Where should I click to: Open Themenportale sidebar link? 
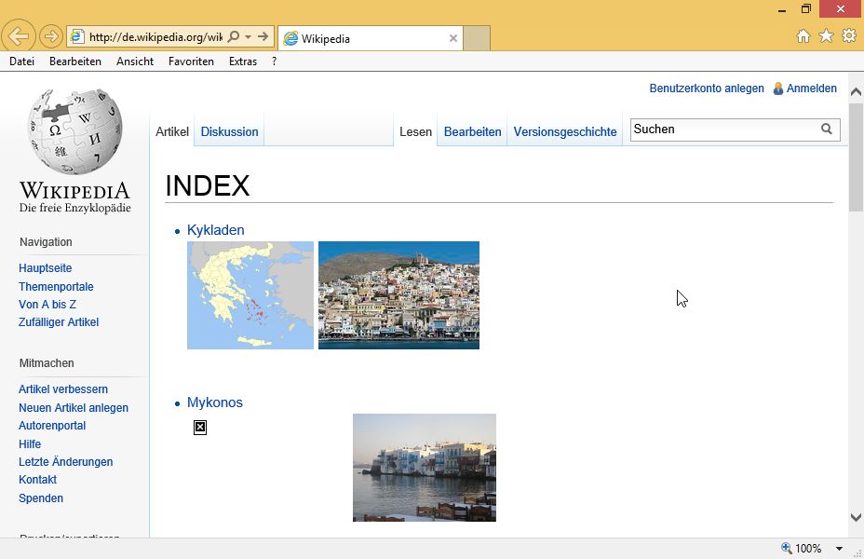pos(56,287)
